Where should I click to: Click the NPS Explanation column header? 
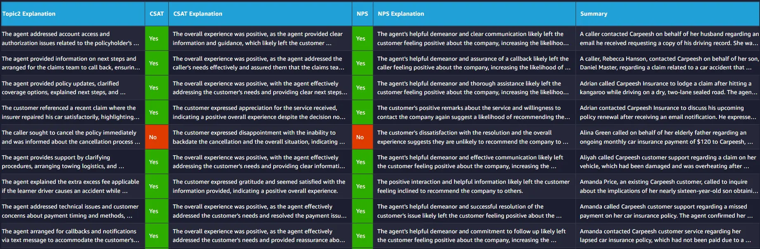click(474, 14)
